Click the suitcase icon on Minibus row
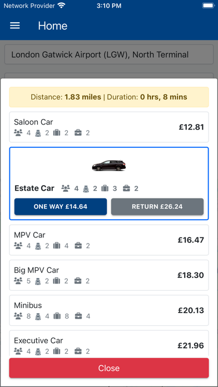 coord(57,316)
